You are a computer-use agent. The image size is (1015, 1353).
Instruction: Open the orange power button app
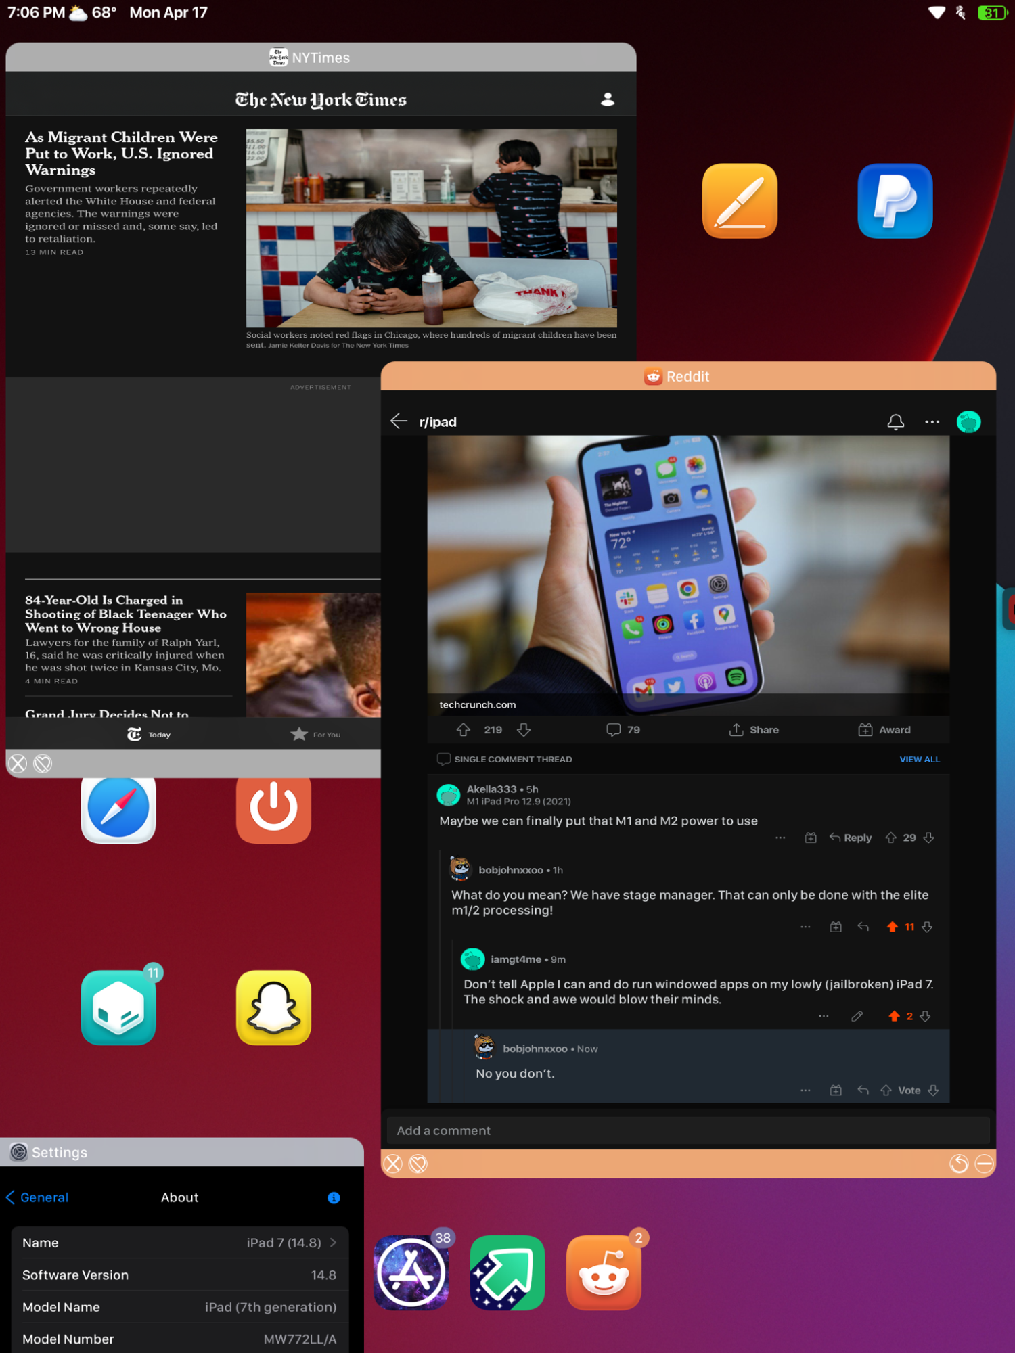(x=273, y=808)
